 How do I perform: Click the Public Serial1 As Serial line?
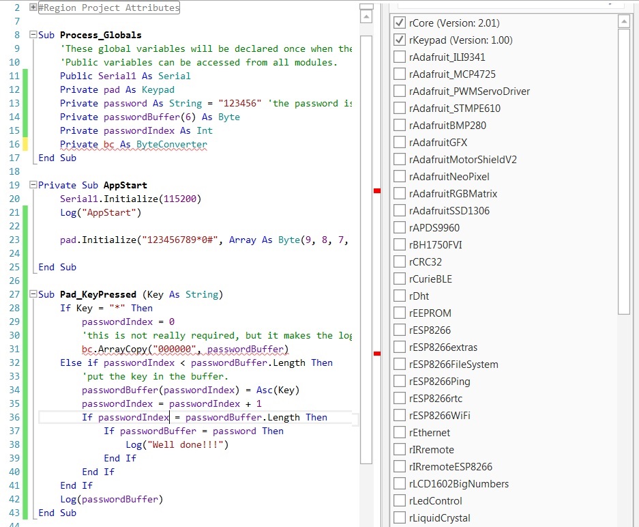point(125,76)
